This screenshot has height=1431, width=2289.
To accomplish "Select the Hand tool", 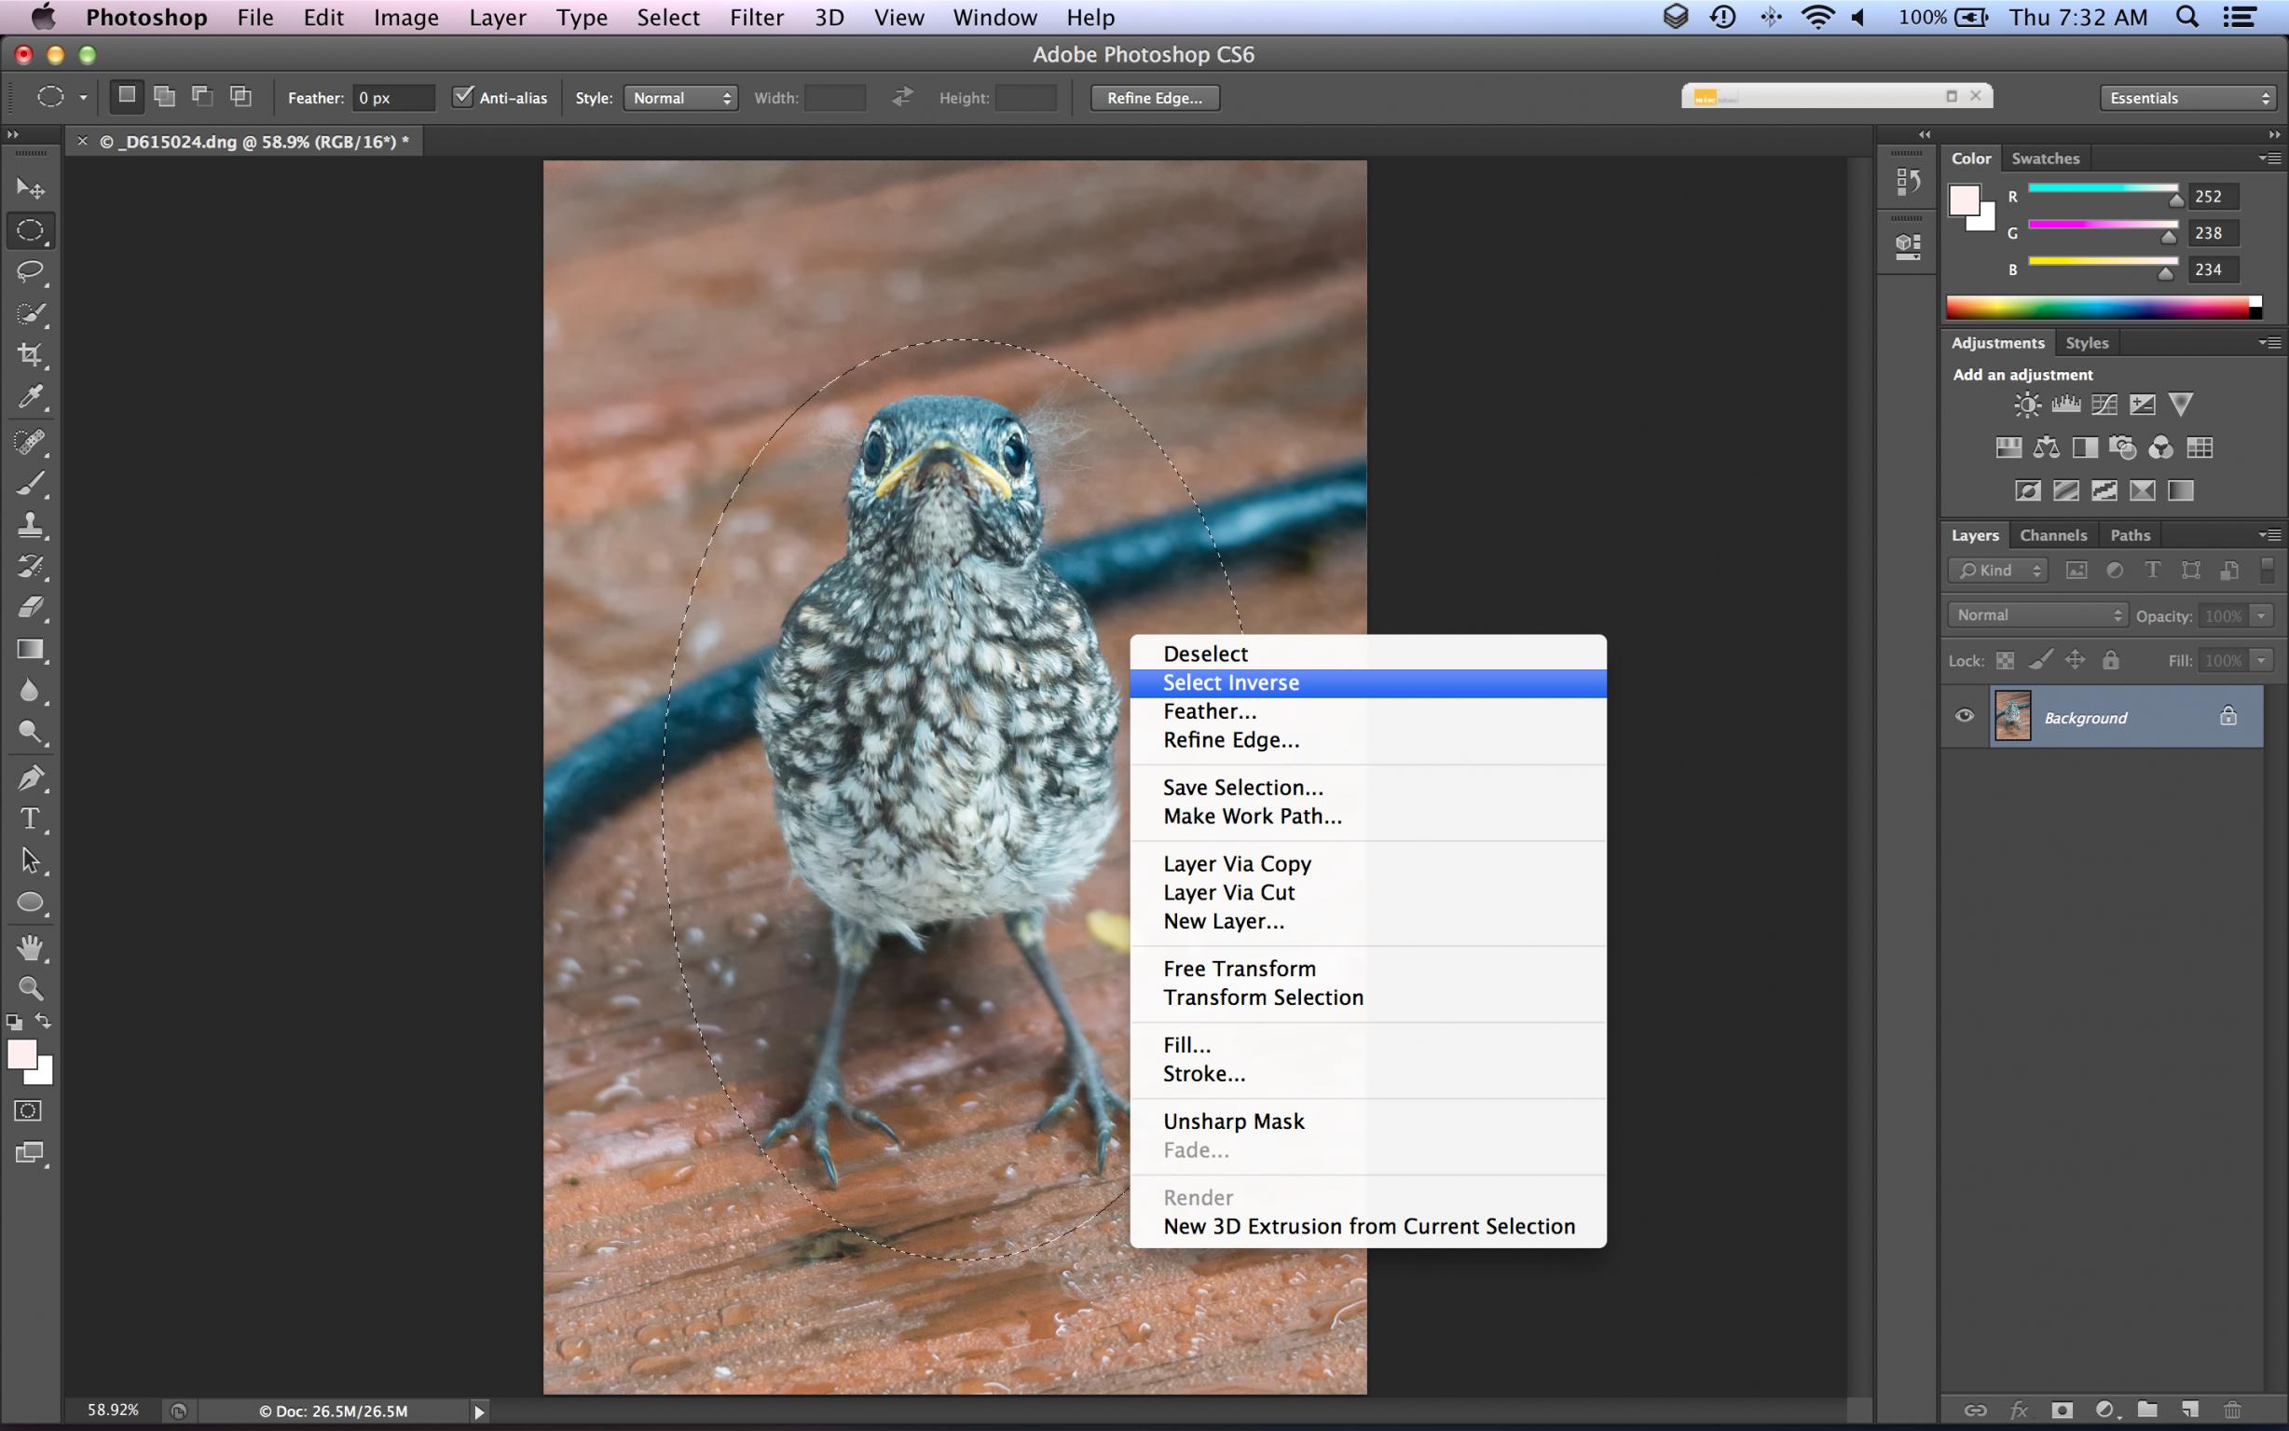I will [30, 946].
